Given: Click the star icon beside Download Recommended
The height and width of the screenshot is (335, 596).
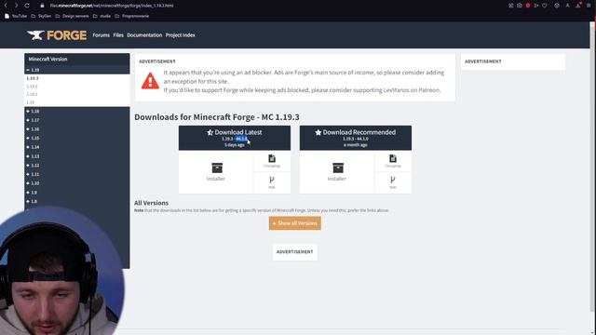Looking at the screenshot, I should click(318, 132).
